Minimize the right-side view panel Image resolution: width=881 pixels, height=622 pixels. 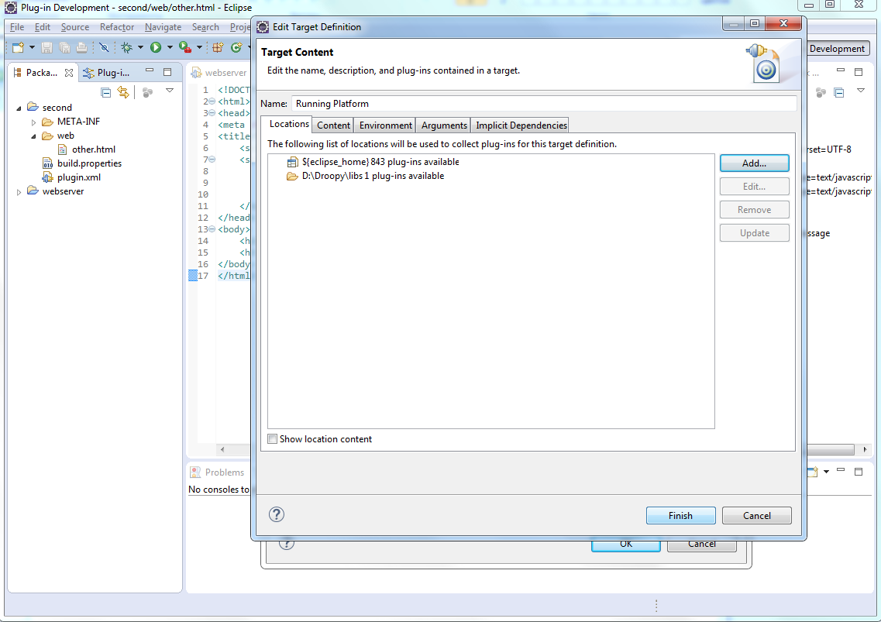click(841, 70)
